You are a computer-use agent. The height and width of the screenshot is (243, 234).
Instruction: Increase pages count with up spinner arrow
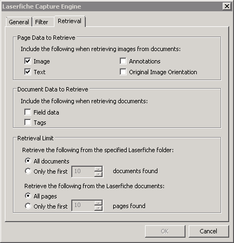pyautogui.click(x=99, y=203)
